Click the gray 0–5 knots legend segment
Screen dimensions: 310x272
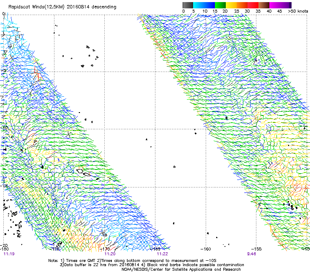click(x=188, y=5)
